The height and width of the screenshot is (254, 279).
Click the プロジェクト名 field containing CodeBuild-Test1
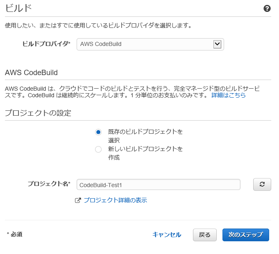pos(159,185)
